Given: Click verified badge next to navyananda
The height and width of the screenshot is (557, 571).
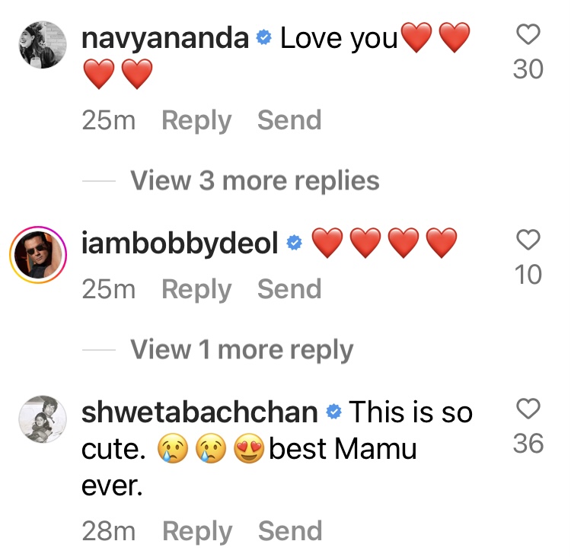Looking at the screenshot, I should click(264, 39).
